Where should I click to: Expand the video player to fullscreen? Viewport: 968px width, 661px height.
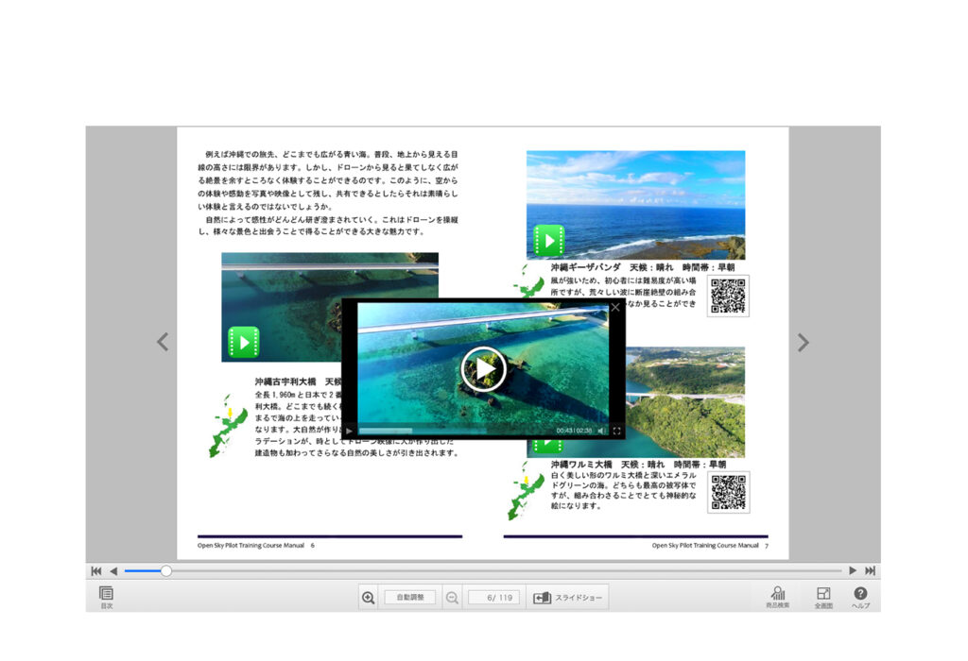(x=617, y=431)
